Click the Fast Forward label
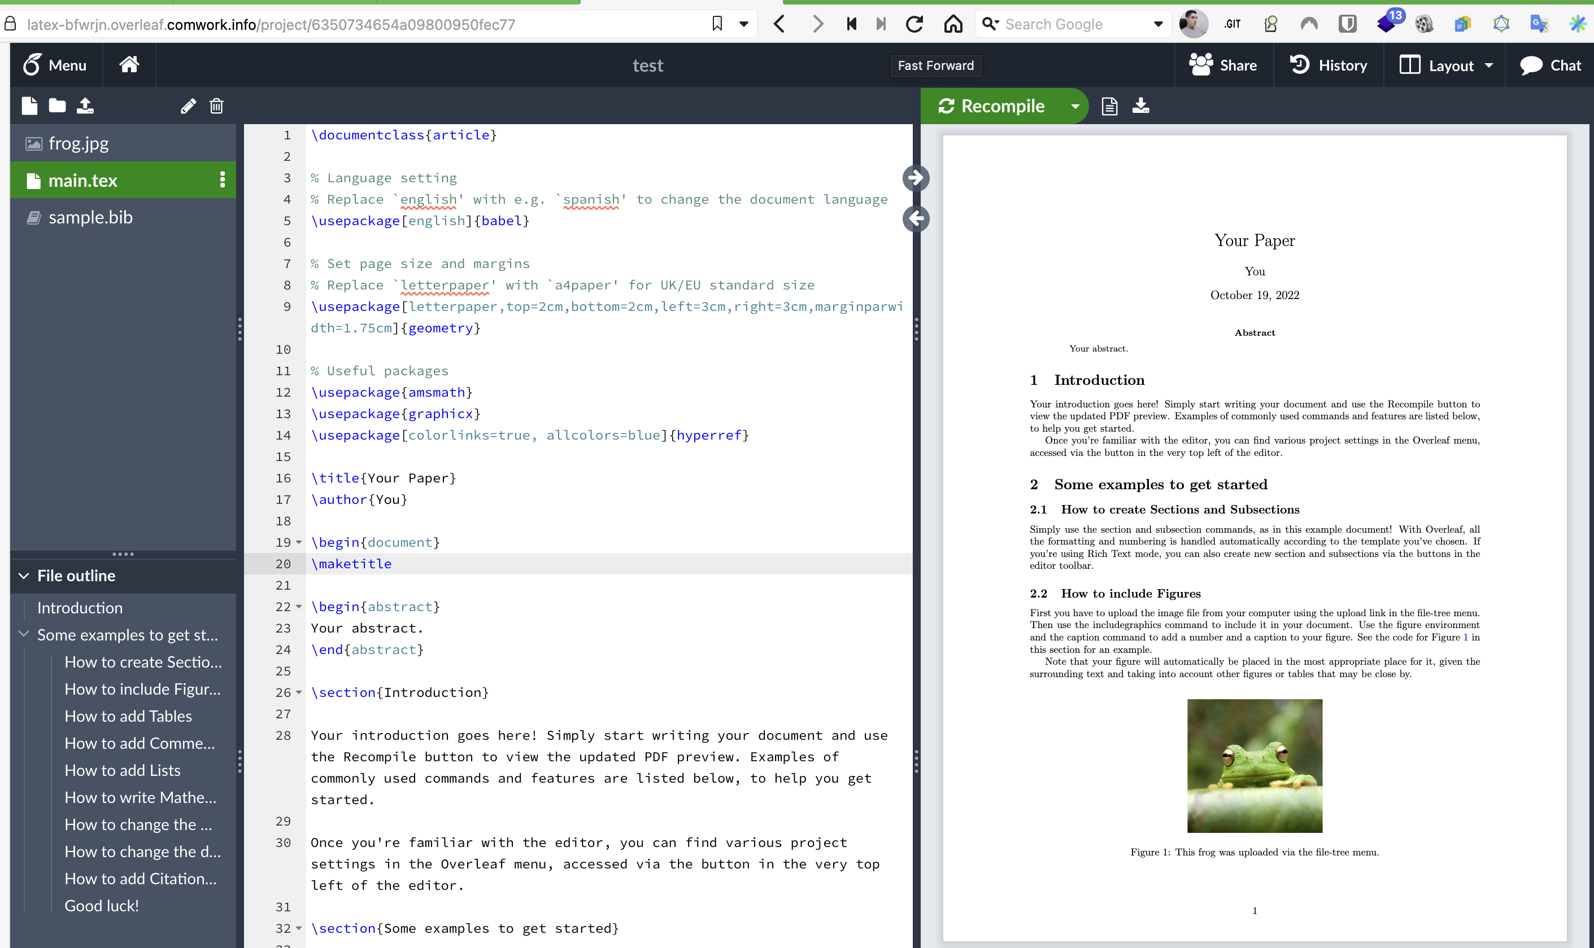Viewport: 1594px width, 948px height. tap(936, 65)
